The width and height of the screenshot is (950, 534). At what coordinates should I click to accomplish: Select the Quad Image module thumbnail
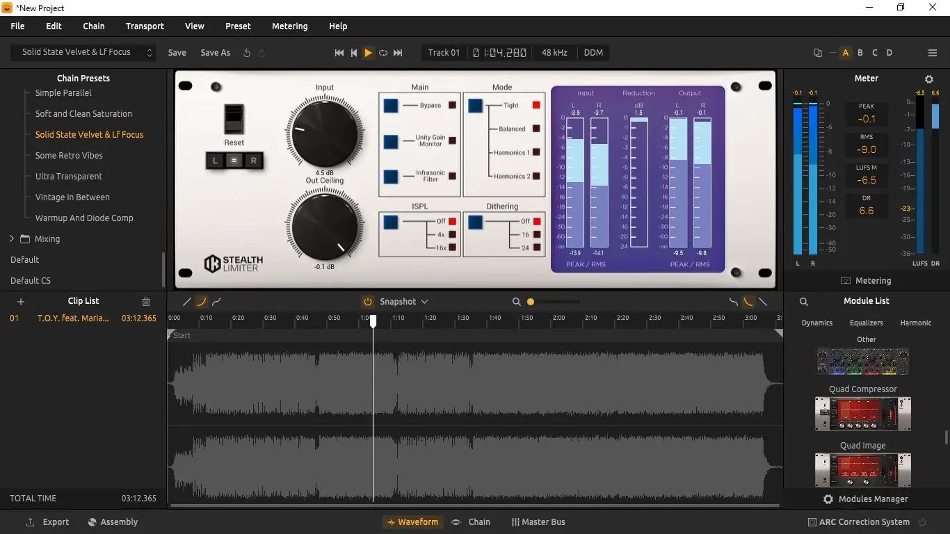coord(863,470)
